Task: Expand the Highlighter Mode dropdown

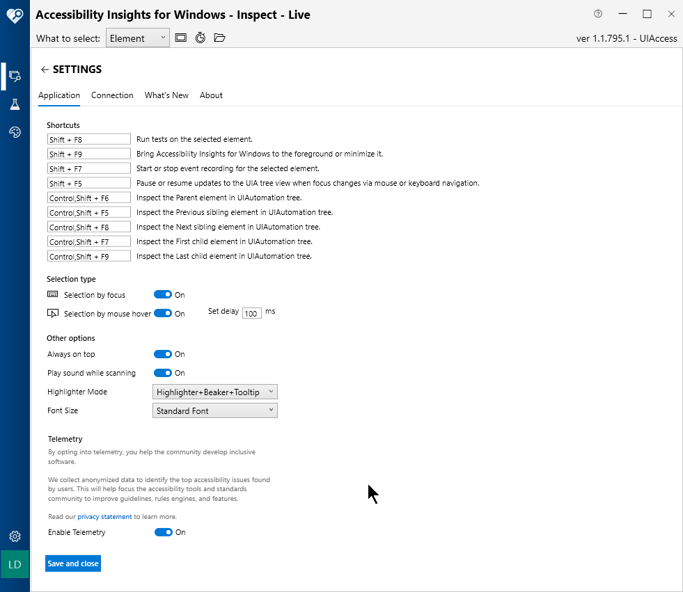Action: 214,392
